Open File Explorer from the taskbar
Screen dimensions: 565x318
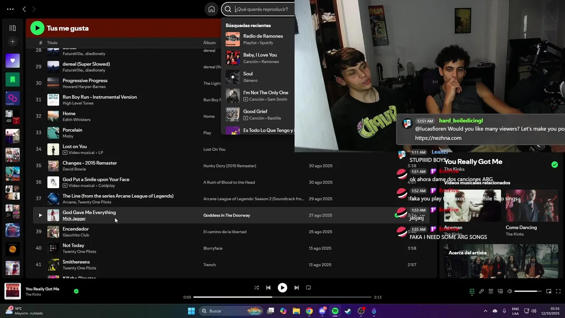(x=296, y=311)
